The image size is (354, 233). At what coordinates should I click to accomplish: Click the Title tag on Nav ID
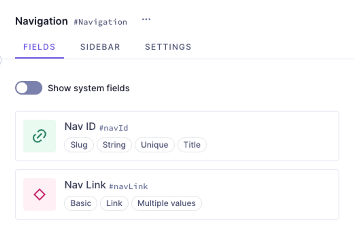[x=192, y=145]
